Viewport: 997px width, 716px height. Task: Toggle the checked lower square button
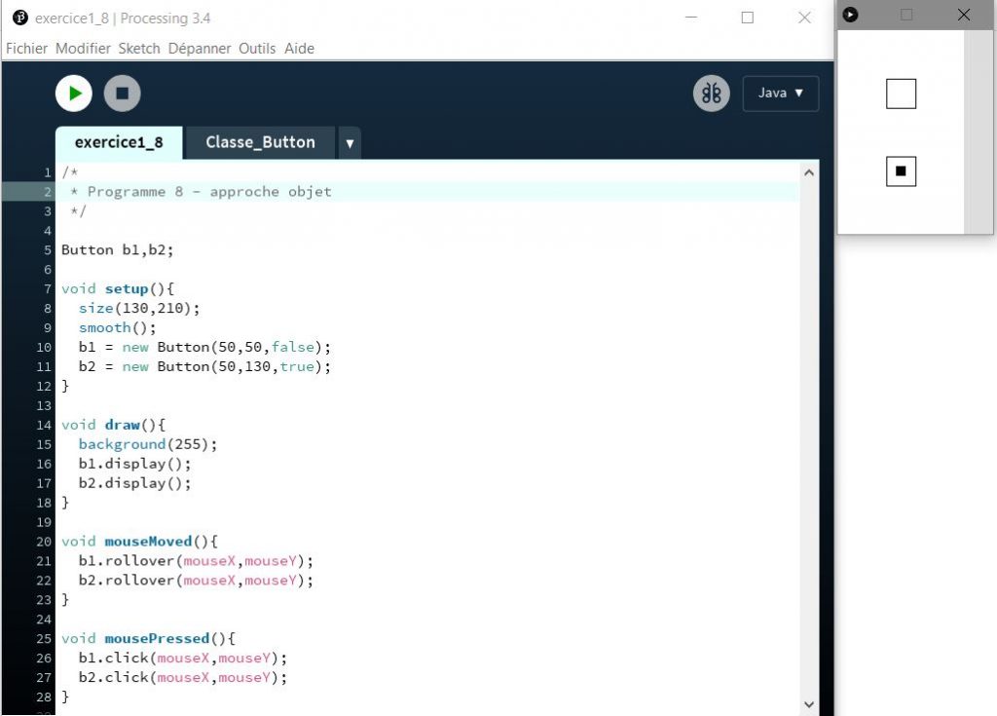tap(901, 171)
